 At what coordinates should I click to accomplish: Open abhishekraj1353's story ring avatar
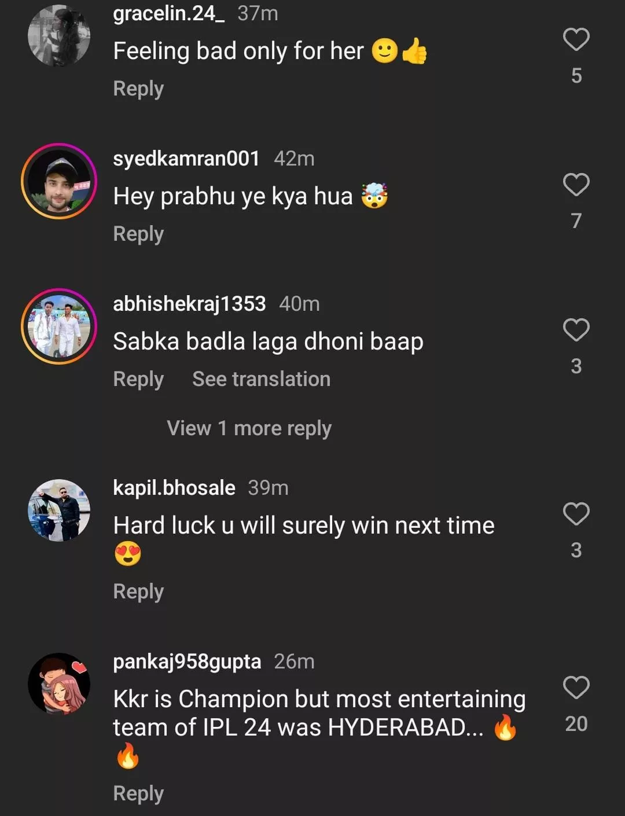pos(59,326)
